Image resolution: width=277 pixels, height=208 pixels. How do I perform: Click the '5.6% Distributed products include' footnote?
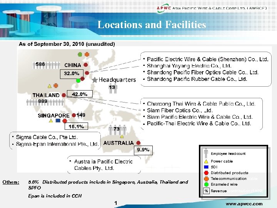(x=108, y=185)
